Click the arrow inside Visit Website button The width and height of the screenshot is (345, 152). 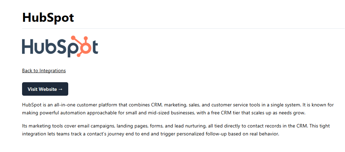(61, 89)
